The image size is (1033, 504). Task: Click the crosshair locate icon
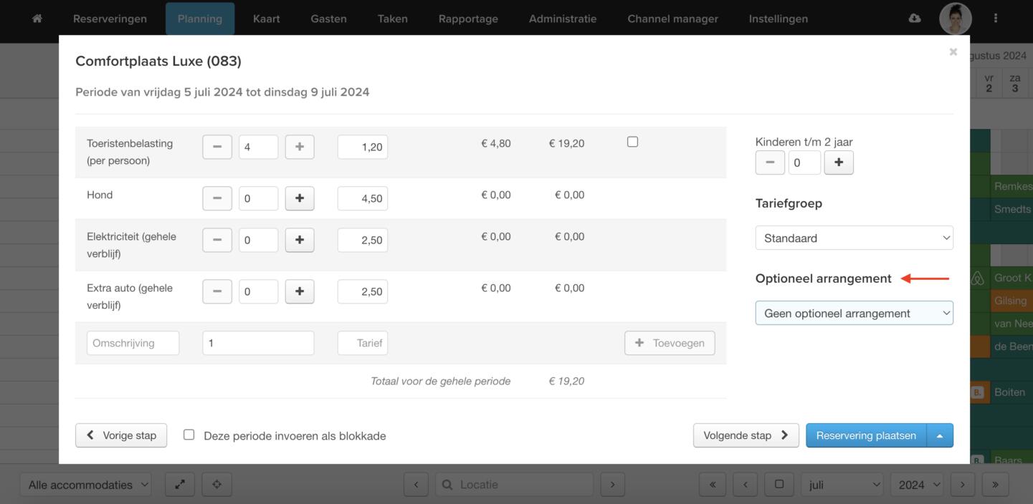[216, 485]
